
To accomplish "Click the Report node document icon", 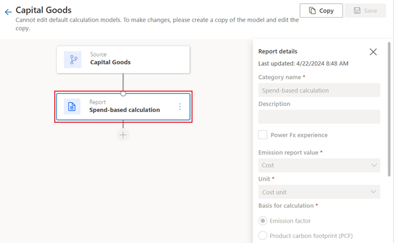I will [72, 106].
